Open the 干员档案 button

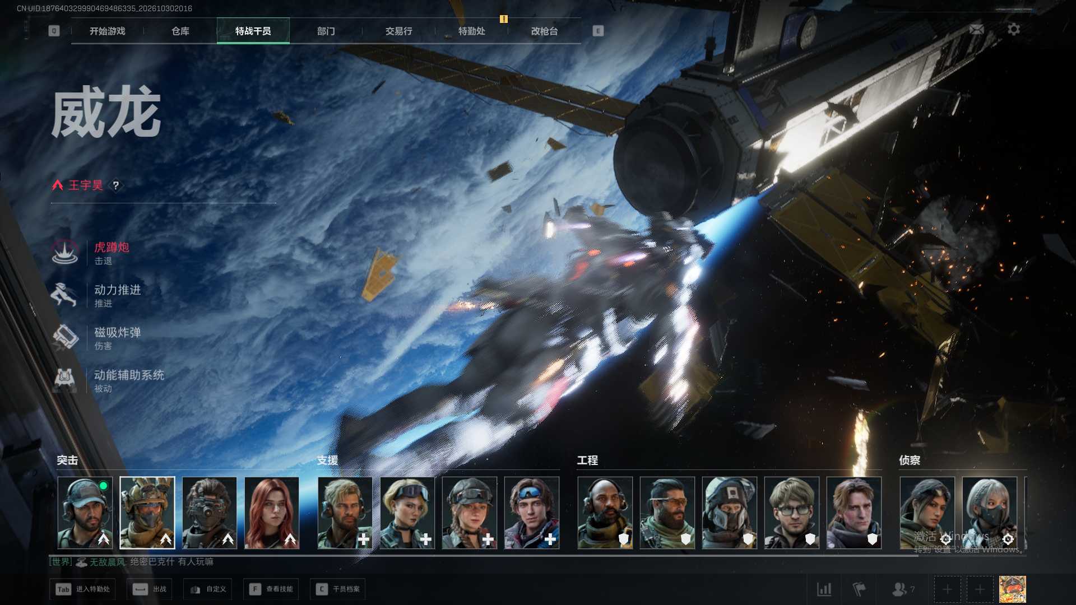click(x=337, y=589)
